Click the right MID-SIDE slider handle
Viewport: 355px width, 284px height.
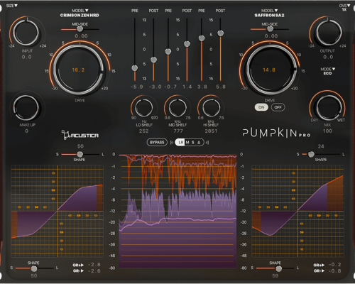(x=270, y=29)
